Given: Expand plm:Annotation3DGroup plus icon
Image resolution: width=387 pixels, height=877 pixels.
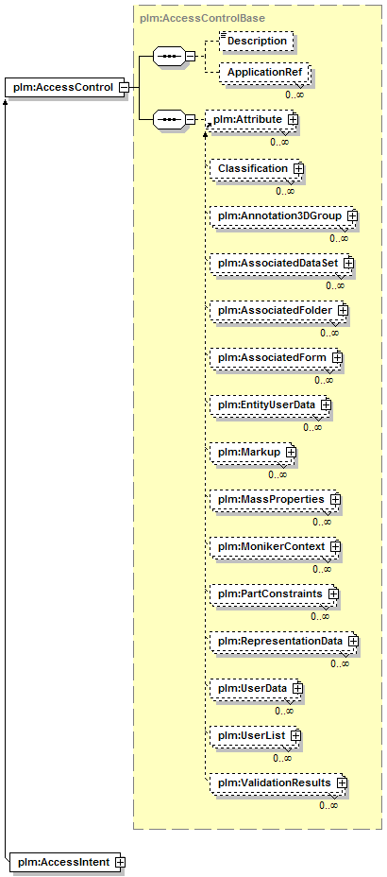Looking at the screenshot, I should (351, 215).
